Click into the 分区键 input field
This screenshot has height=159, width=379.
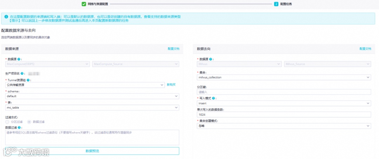pyautogui.click(x=284, y=92)
